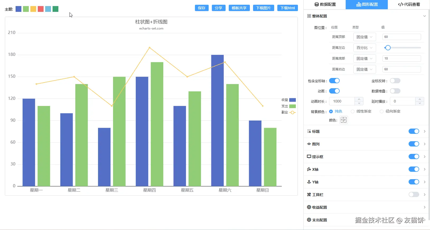
Task: Expand the Y轴 settings chevron
Action: pos(424,182)
